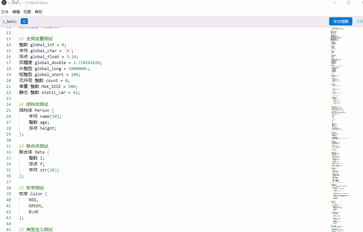Open the 帮助 menu
This screenshot has width=363, height=232.
tap(39, 12)
